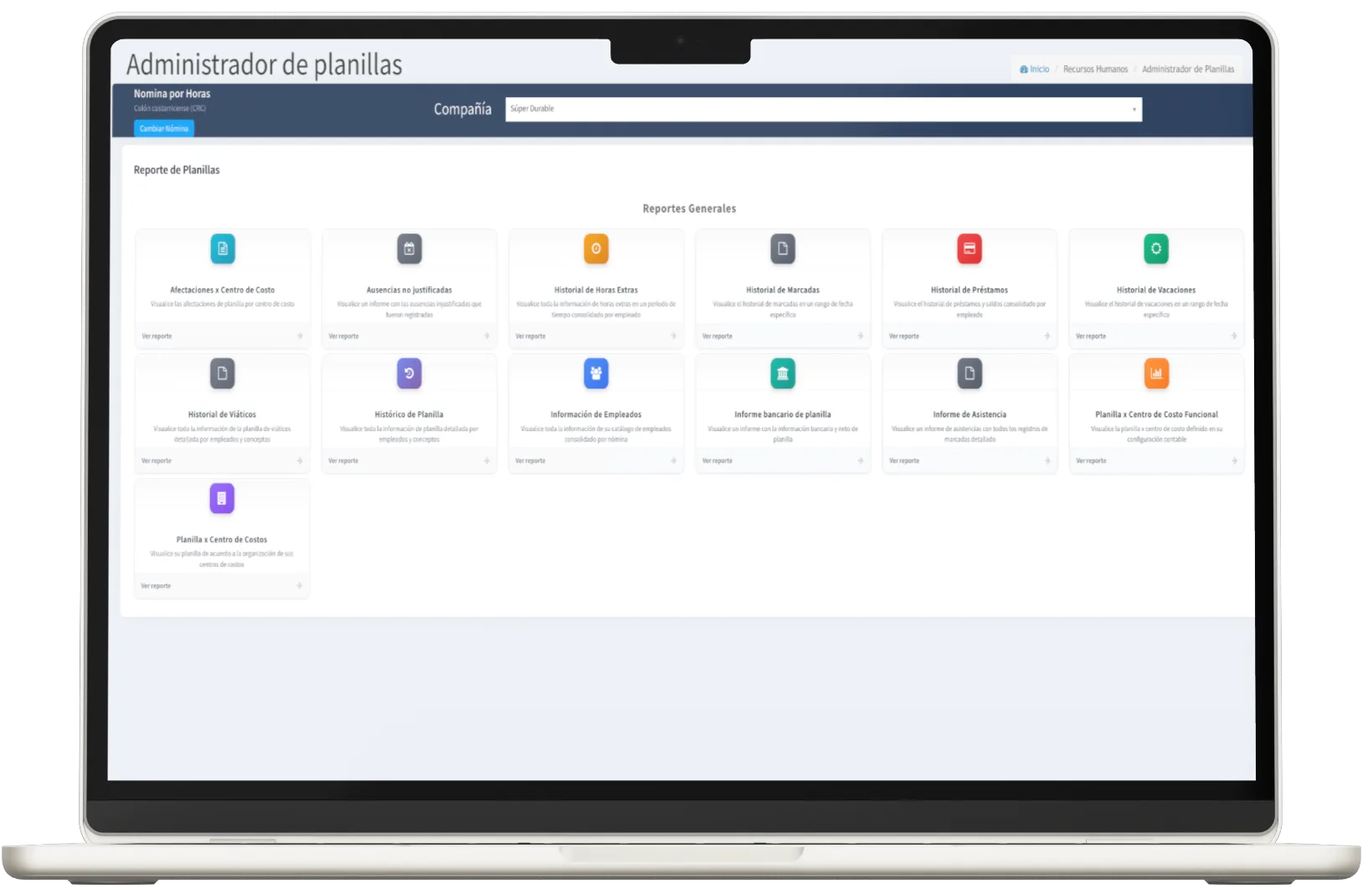
Task: Open the Informe de Asistencia card title
Action: point(970,414)
